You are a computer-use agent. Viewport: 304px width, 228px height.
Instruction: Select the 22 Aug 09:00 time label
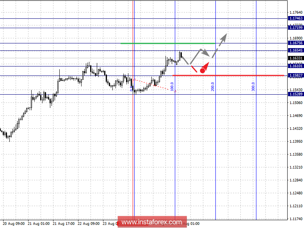(89, 224)
